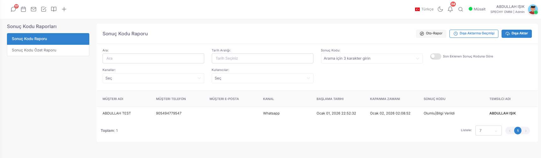Open the calendar icon in top bar

point(23,9)
